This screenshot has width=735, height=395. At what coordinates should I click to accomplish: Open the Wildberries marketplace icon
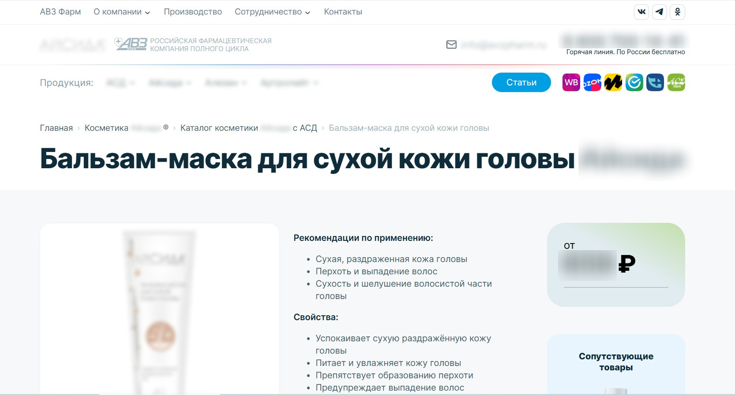click(571, 82)
